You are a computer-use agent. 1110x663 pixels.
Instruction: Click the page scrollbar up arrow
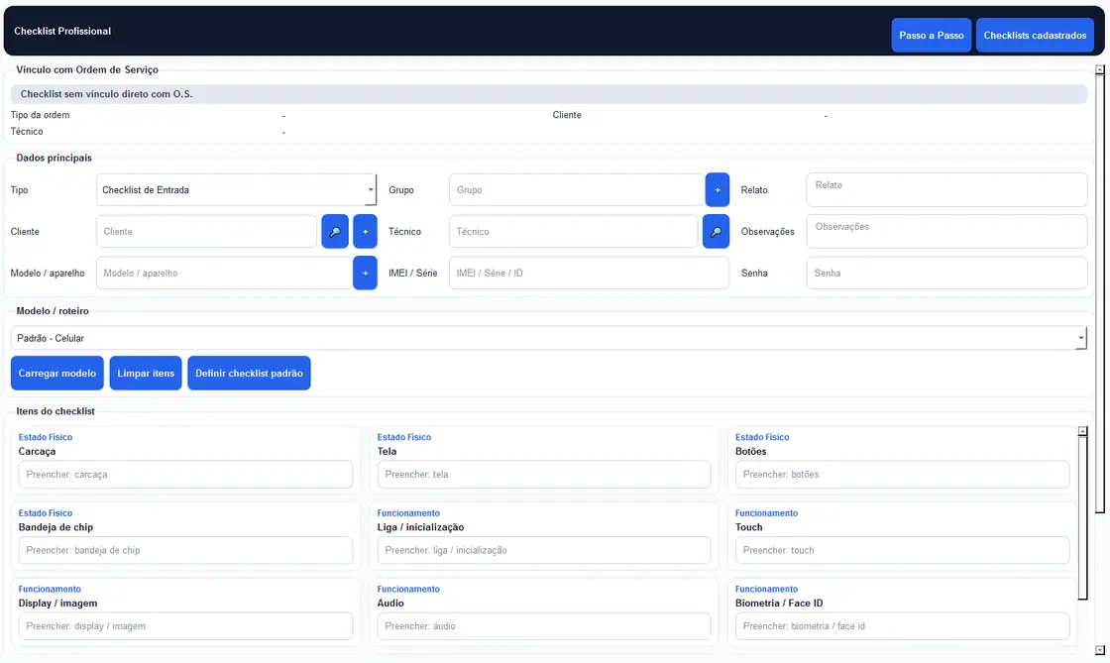point(1099,69)
